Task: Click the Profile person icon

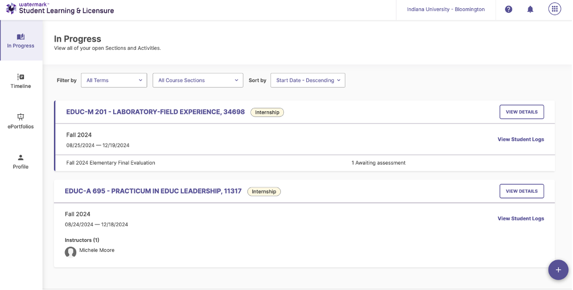Action: point(21,157)
